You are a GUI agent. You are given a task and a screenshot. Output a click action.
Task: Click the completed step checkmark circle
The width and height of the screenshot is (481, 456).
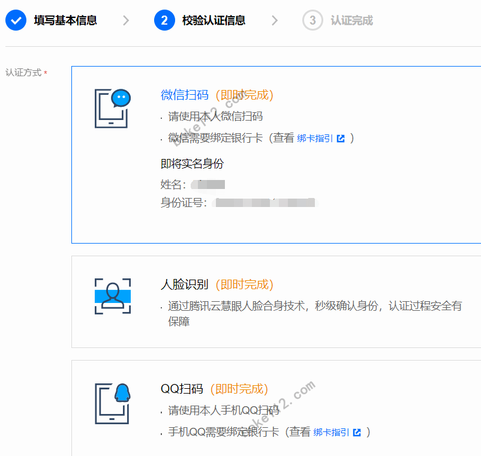click(x=16, y=20)
